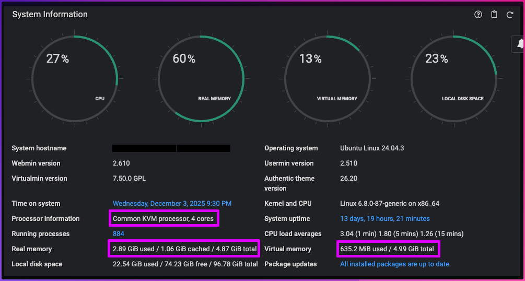Image resolution: width=525 pixels, height=281 pixels.
Task: Open the running processes count 884
Action: tap(119, 234)
